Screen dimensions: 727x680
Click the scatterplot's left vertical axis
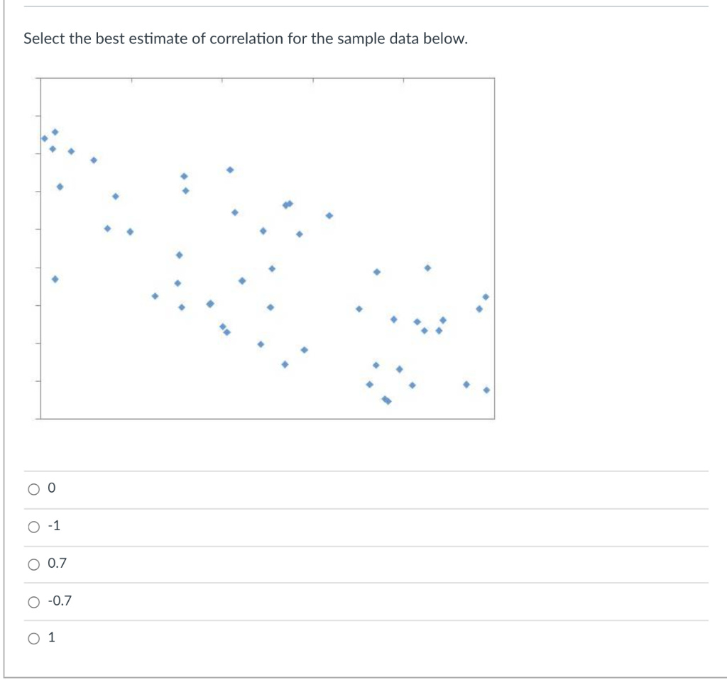pyautogui.click(x=40, y=248)
